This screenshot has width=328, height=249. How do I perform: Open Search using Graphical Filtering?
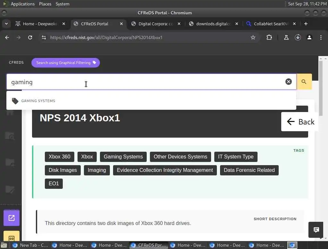[65, 63]
